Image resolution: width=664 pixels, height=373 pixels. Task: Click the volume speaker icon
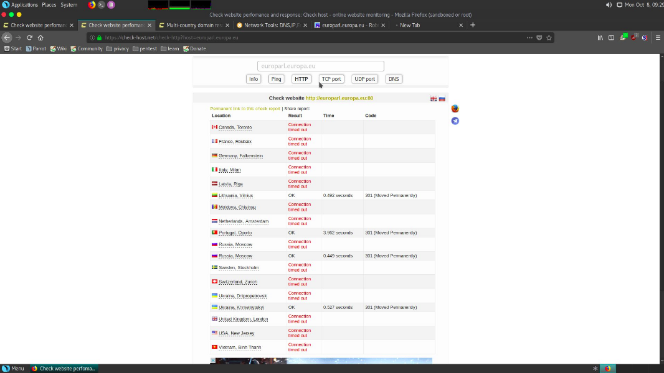click(609, 4)
